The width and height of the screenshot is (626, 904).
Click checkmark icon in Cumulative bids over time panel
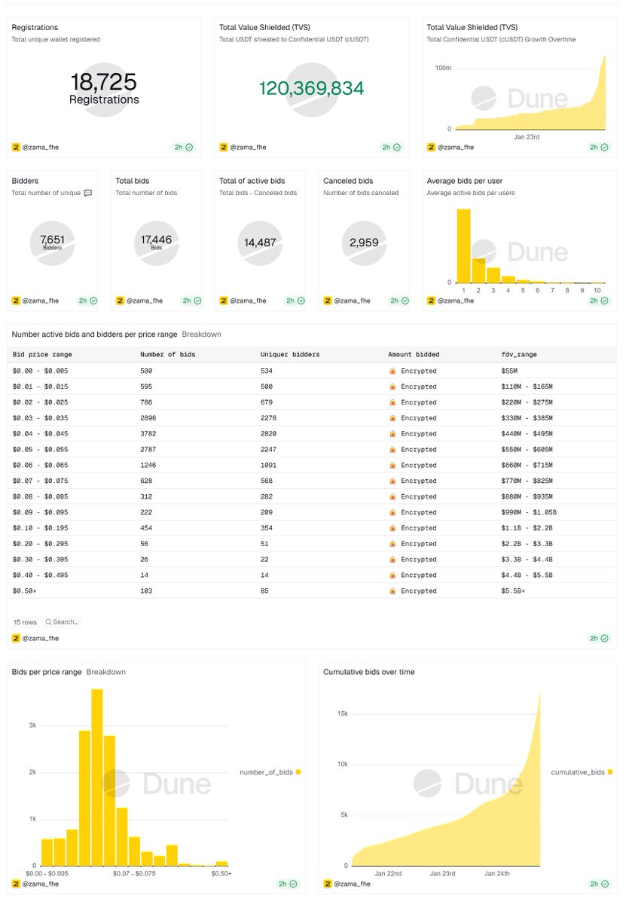(x=605, y=884)
